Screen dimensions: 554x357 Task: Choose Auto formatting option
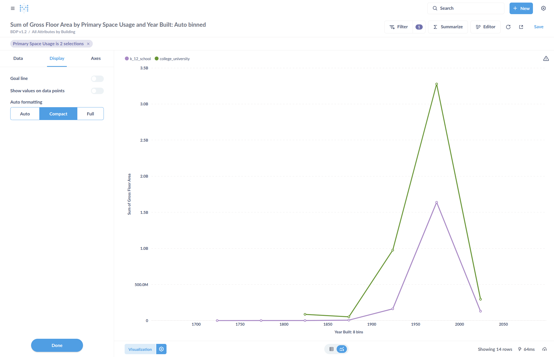pyautogui.click(x=25, y=114)
